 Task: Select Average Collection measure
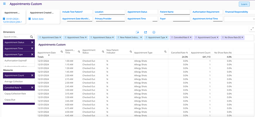[19, 82]
